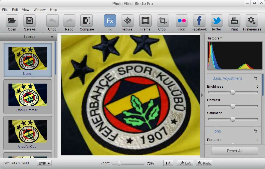Viewport: 265px width, 169px height.
Task: Select the FX effects tool
Action: point(110,21)
